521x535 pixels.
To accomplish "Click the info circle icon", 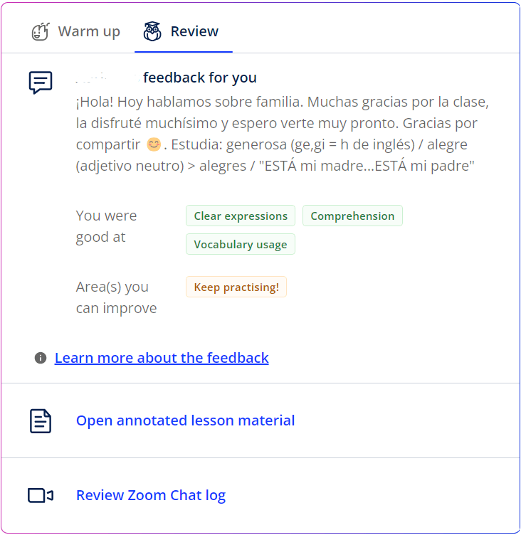I will pyautogui.click(x=41, y=358).
